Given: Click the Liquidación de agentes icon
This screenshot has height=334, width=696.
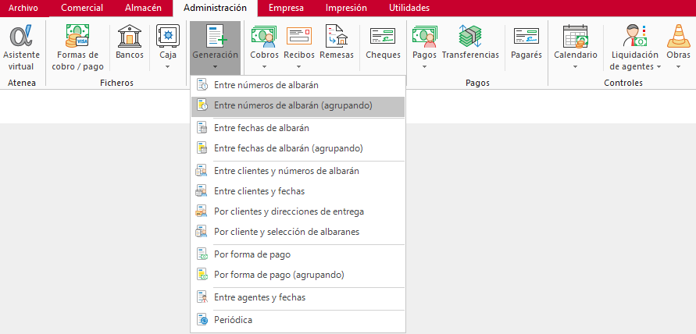Looking at the screenshot, I should (x=634, y=37).
